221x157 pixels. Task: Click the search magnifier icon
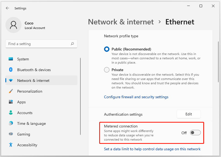72,43
